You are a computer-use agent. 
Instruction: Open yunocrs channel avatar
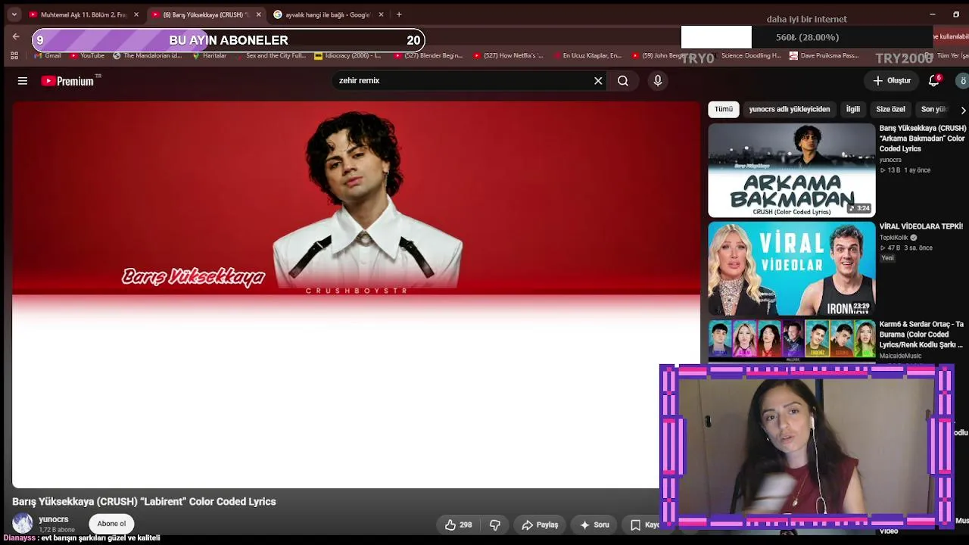(x=23, y=523)
